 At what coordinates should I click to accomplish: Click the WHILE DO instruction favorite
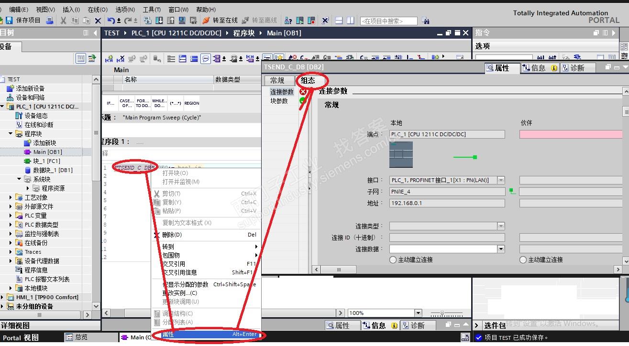159,103
